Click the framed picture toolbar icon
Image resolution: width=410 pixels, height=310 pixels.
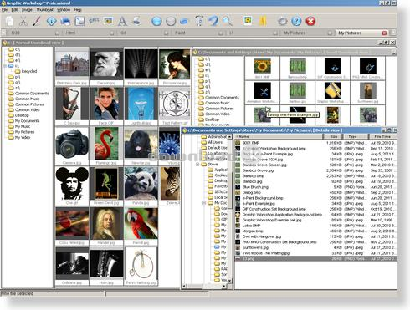pyautogui.click(x=108, y=21)
